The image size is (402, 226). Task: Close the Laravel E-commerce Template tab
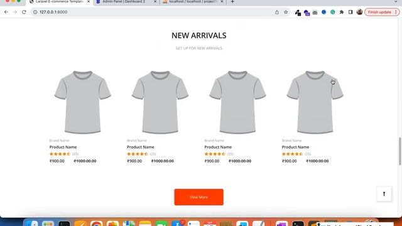[89, 2]
